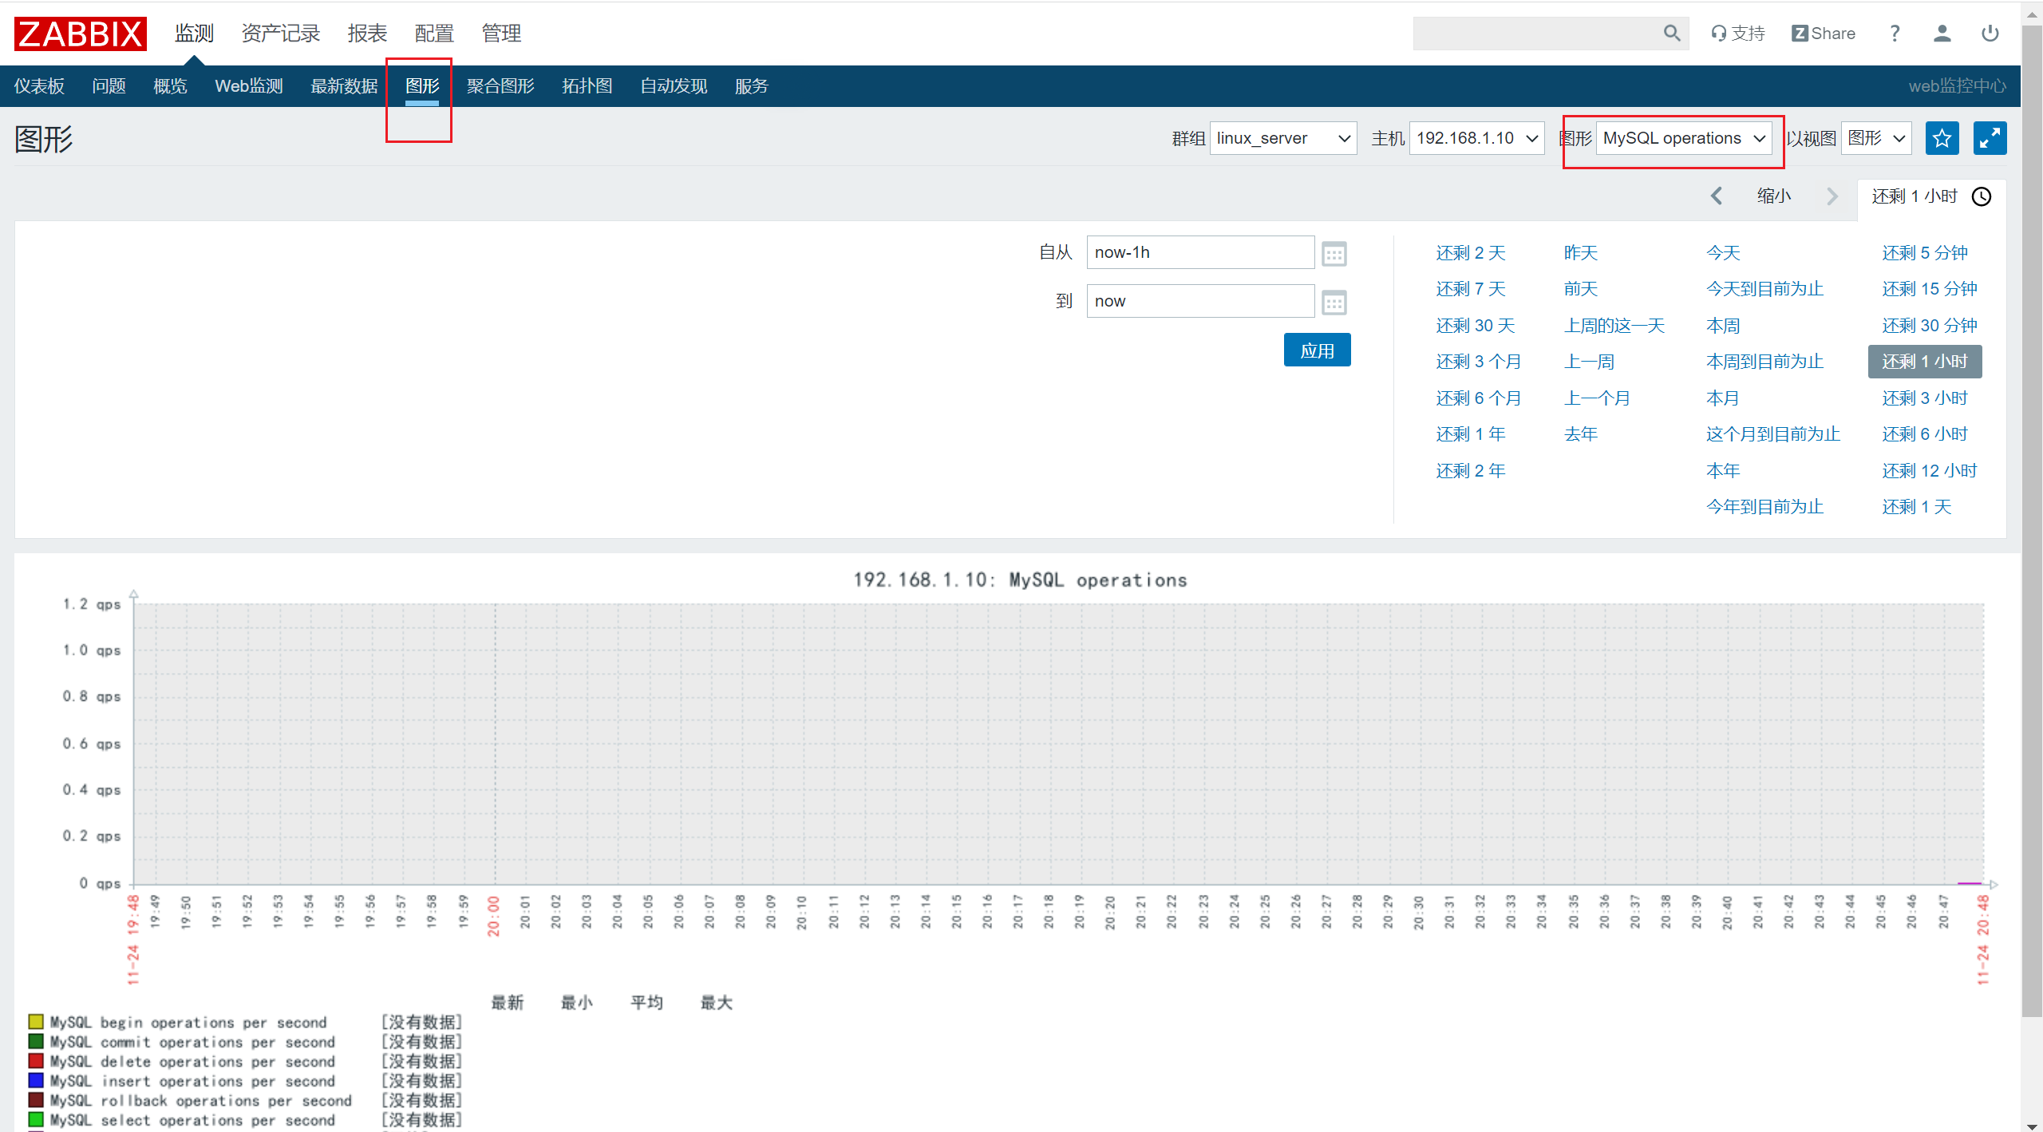This screenshot has width=2043, height=1132.
Task: Open calendar picker for To field
Action: pos(1334,303)
